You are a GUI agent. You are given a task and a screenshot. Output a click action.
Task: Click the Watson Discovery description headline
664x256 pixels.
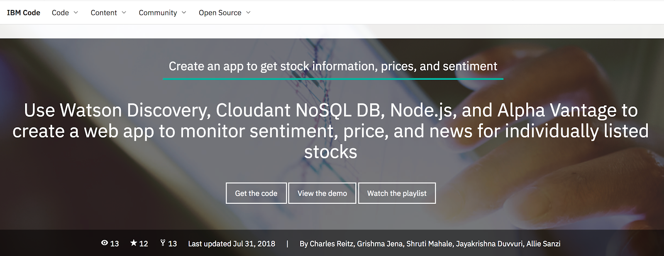(331, 131)
